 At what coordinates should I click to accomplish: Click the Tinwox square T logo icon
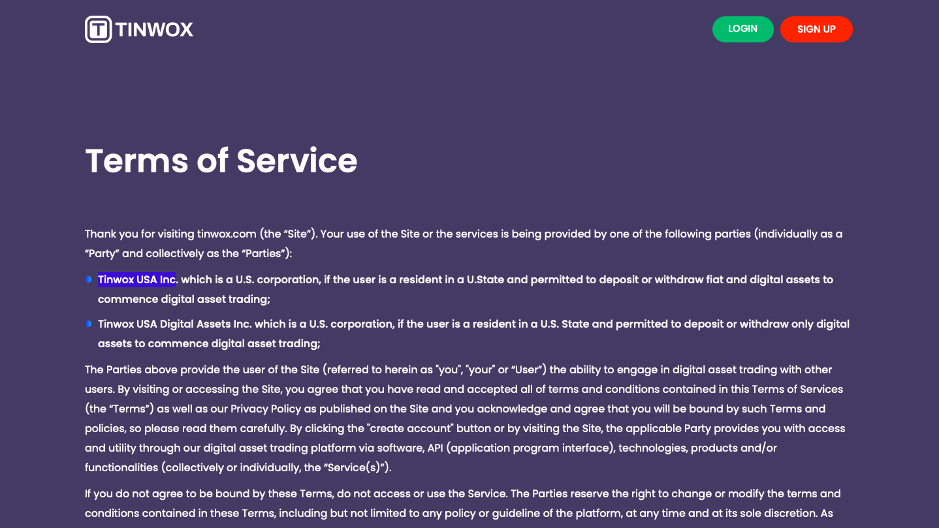tap(98, 29)
